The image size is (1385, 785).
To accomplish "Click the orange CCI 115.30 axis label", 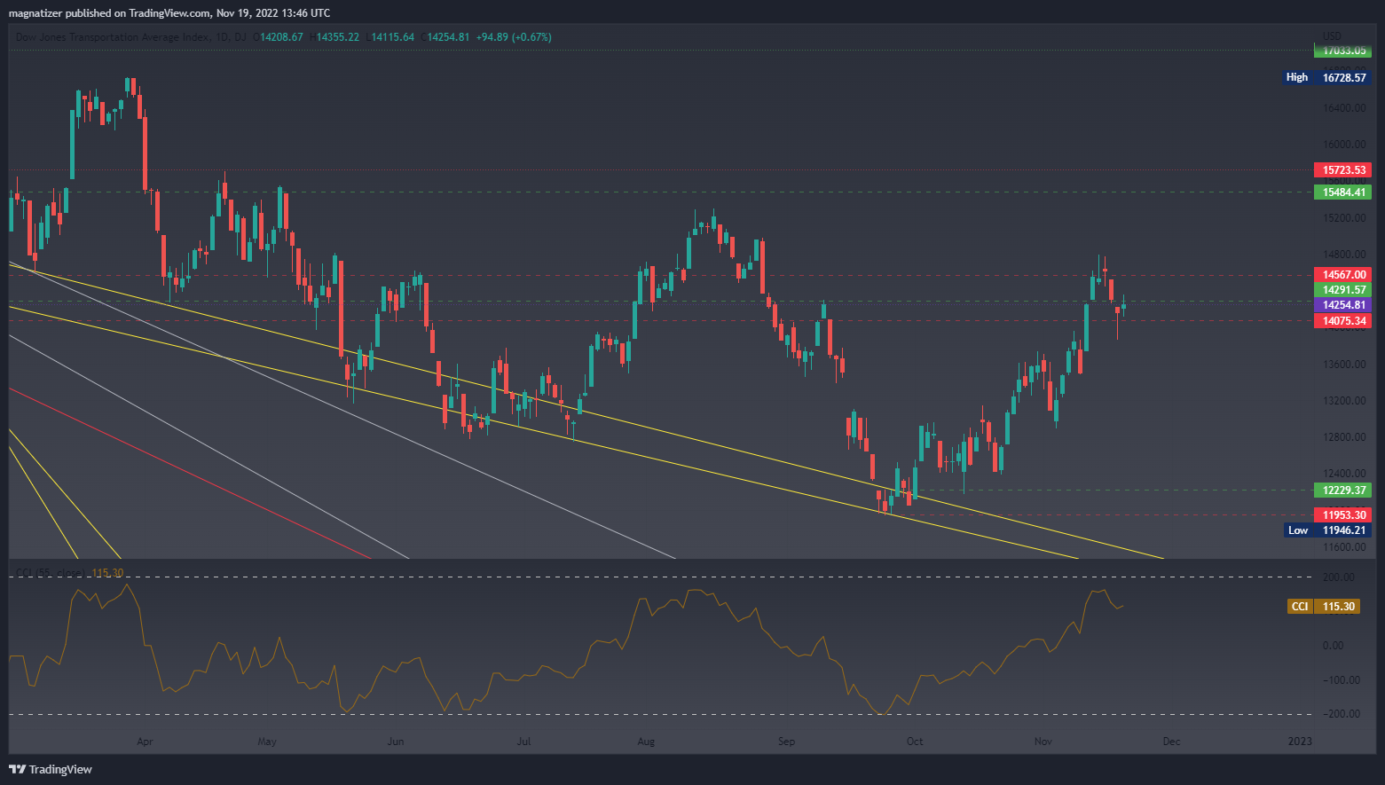I will [x=1323, y=607].
